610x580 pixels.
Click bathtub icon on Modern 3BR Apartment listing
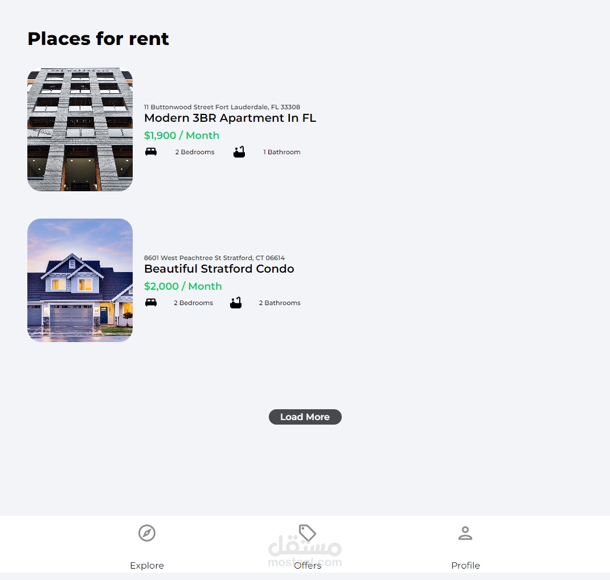point(239,152)
